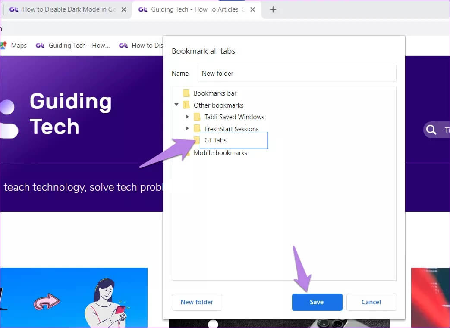The width and height of the screenshot is (450, 328).
Task: Open the How to Dis bookmark
Action: pos(141,46)
